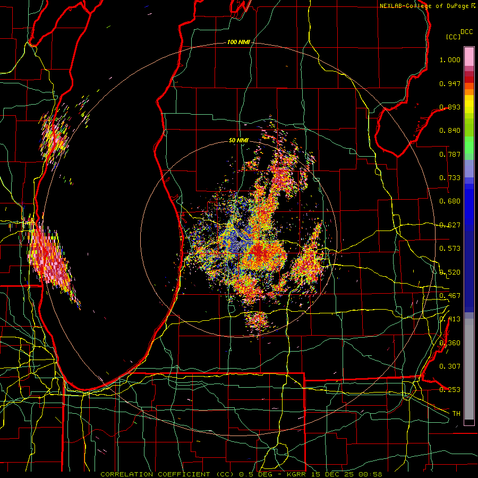Click the 0.307 color scale label

450,366
